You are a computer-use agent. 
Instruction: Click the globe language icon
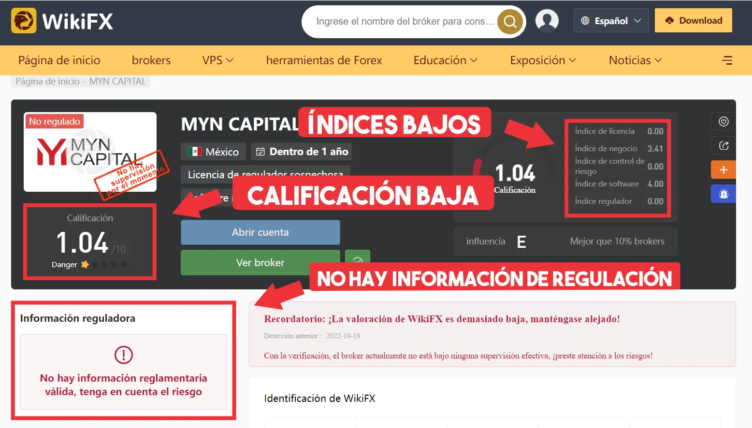(x=585, y=21)
